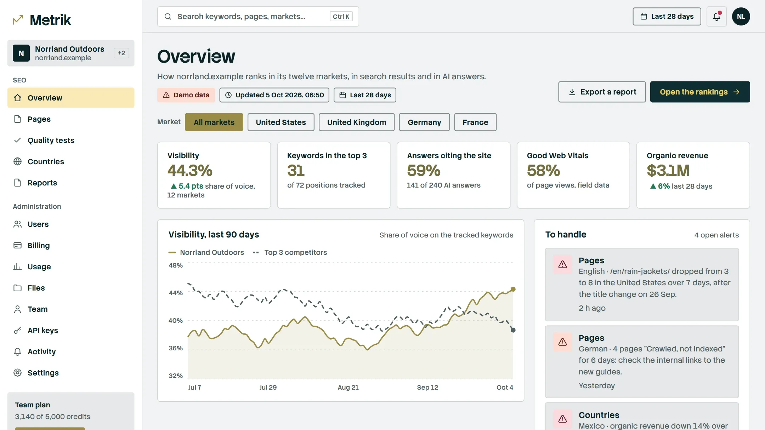Viewport: 765px width, 430px height.
Task: Open the notifications bell icon
Action: point(716,16)
